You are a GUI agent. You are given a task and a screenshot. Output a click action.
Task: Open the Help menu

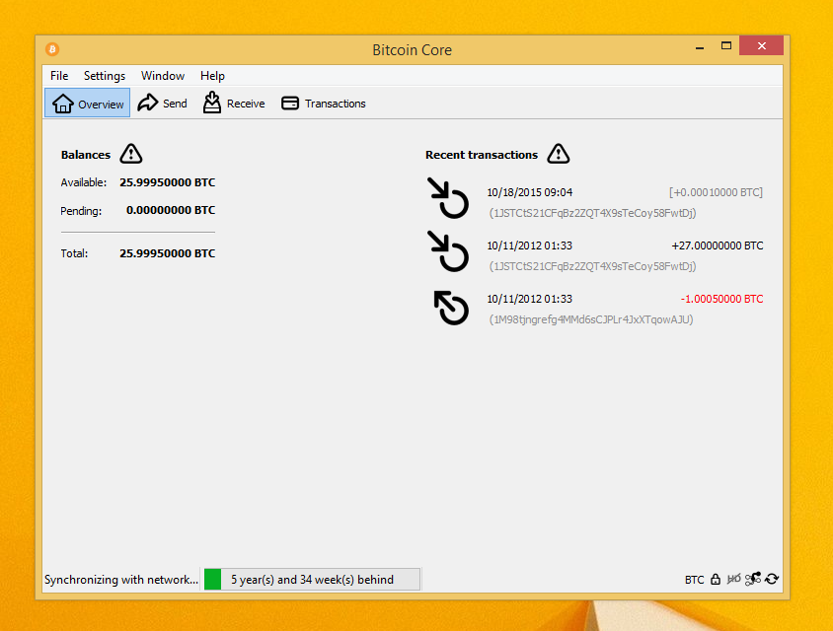click(212, 76)
